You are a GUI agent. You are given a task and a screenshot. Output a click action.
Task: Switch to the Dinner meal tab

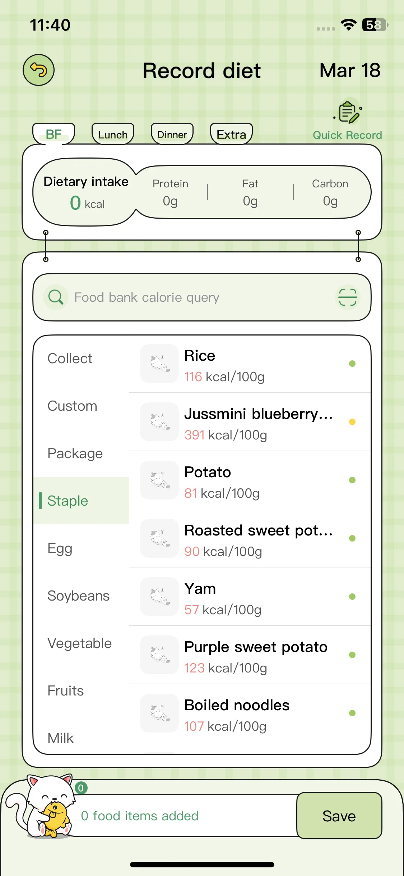tap(172, 134)
